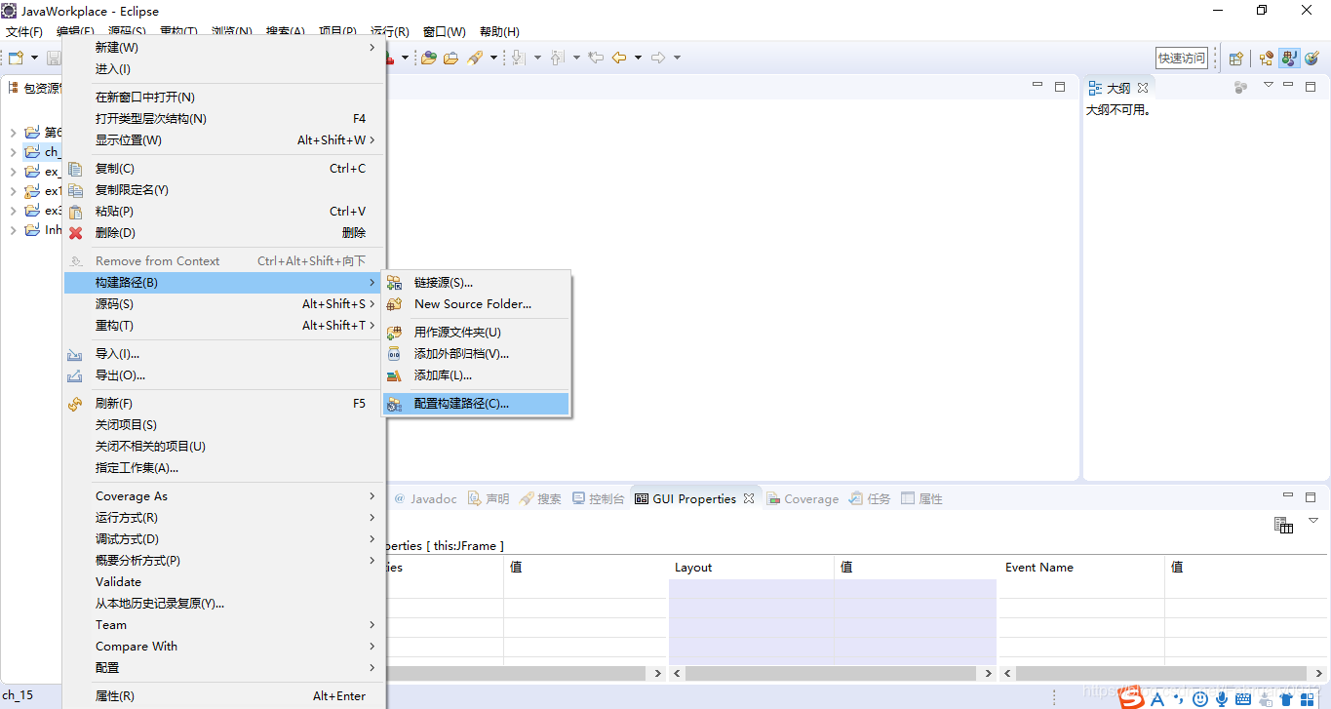Image resolution: width=1331 pixels, height=709 pixels.
Task: Switch to the 搜索 search tab
Action: pos(540,498)
